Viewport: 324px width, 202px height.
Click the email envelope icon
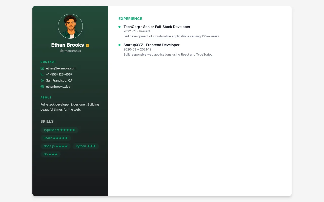[x=42, y=68]
